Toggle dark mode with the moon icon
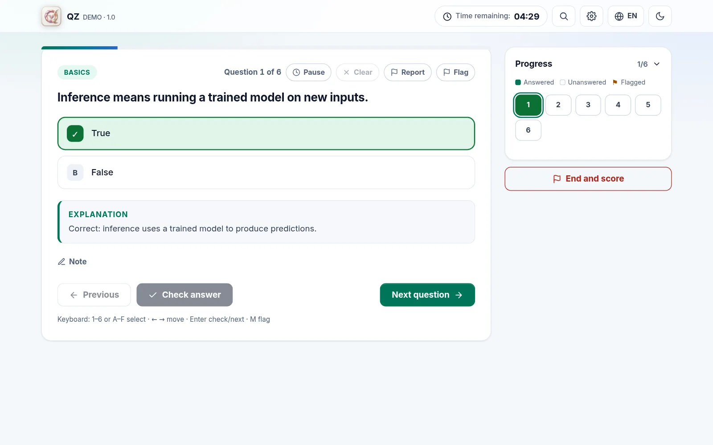This screenshot has height=445, width=713. [660, 16]
